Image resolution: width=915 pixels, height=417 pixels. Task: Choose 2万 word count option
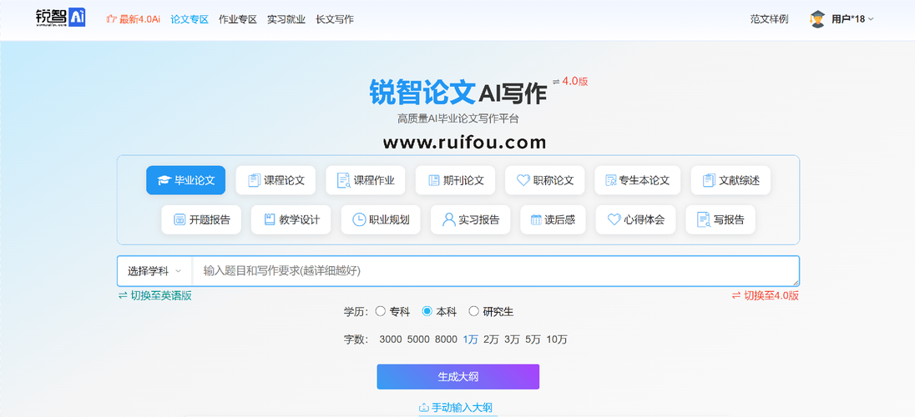pos(492,339)
